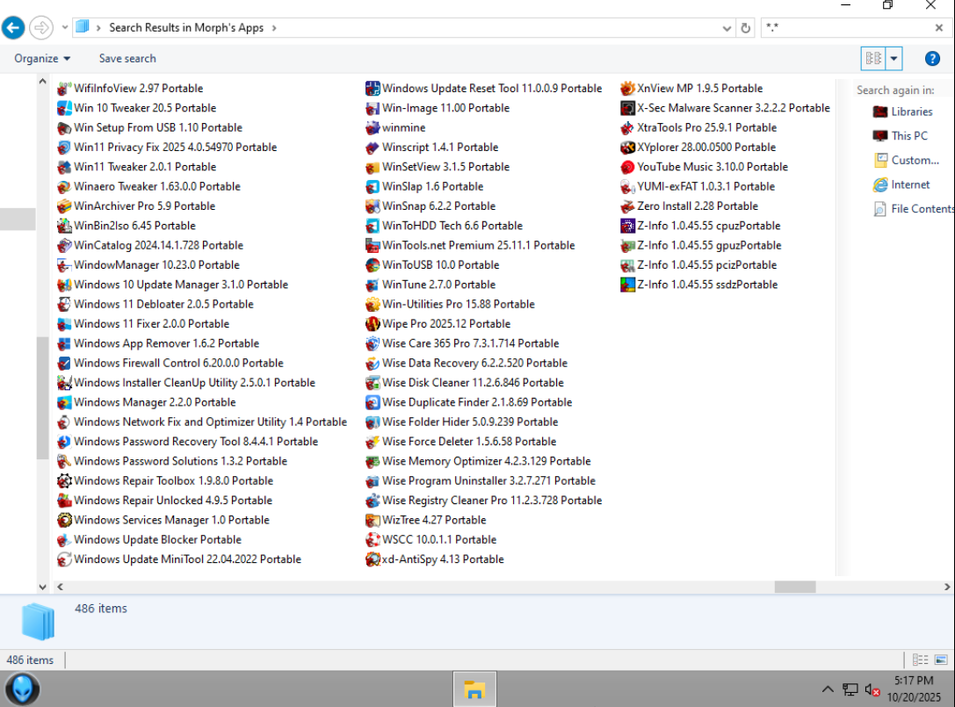
Task: Search again in Custom location
Action: [907, 160]
